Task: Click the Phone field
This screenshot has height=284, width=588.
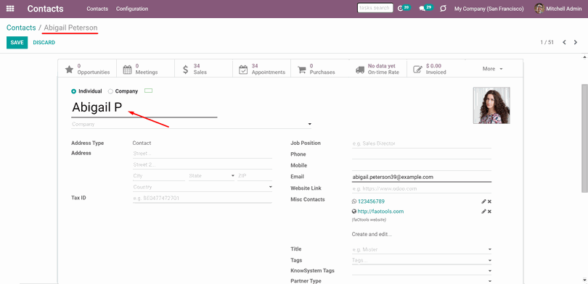Action: click(x=422, y=154)
